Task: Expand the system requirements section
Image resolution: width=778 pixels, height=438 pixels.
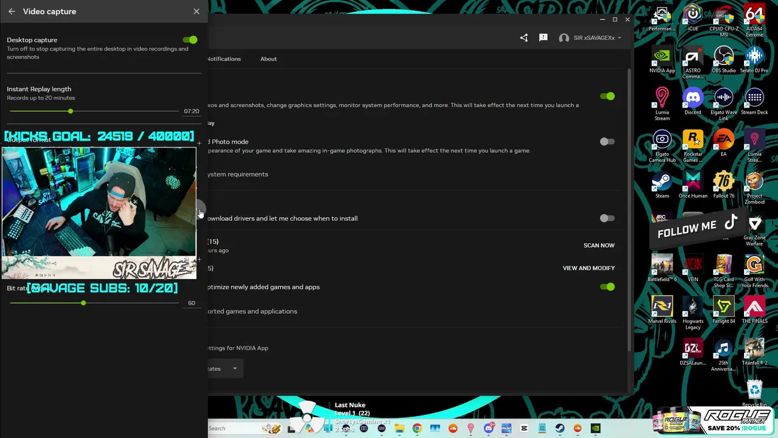Action: [x=238, y=175]
